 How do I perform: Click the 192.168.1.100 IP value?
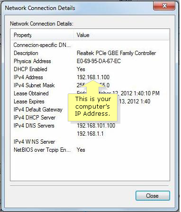93,77
